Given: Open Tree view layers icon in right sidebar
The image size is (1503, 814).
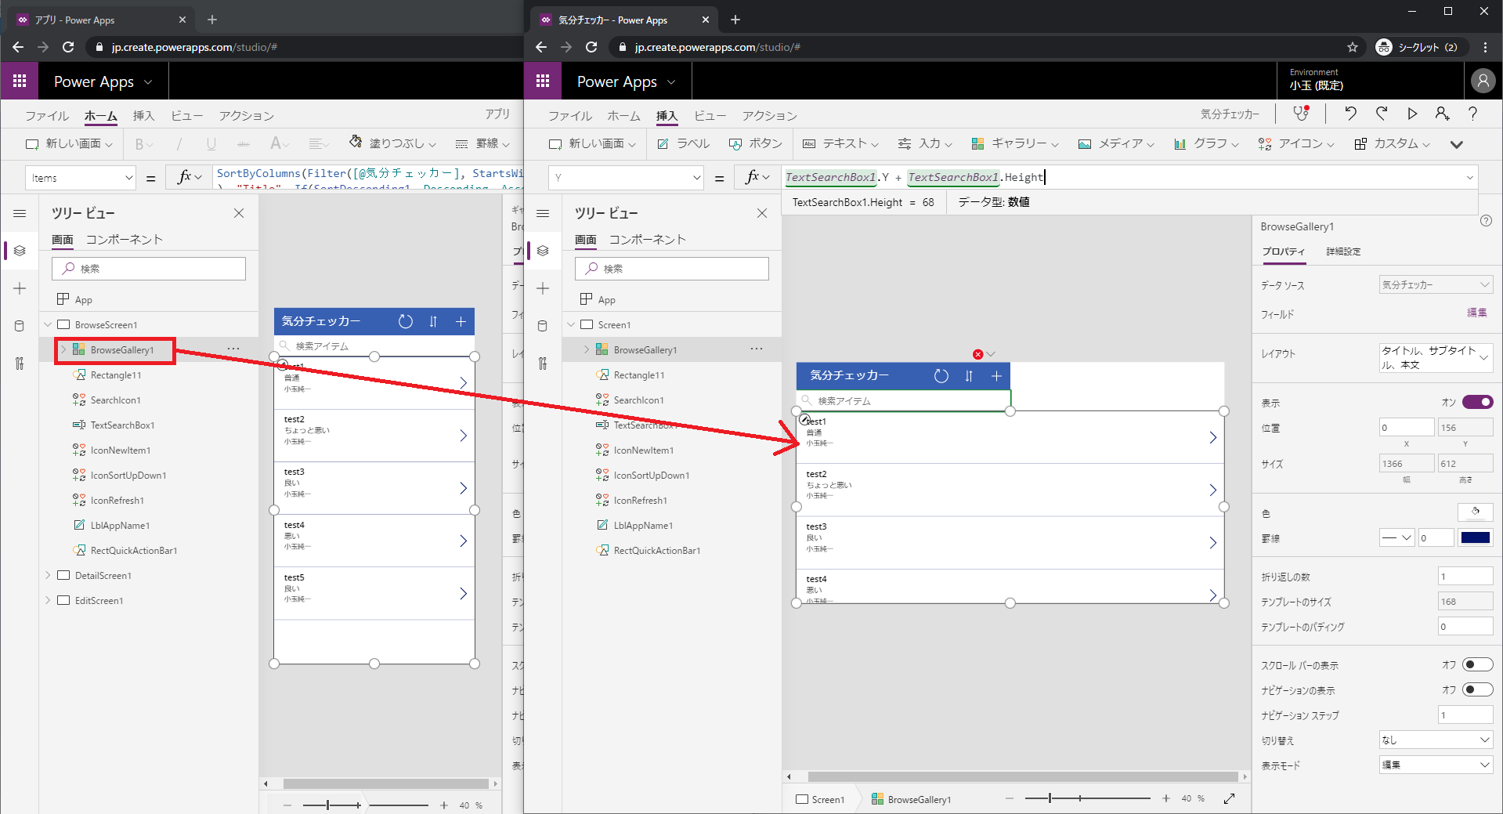Looking at the screenshot, I should coord(543,251).
